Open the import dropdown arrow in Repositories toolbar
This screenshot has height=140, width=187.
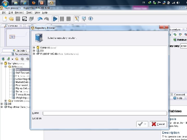coord(12,59)
